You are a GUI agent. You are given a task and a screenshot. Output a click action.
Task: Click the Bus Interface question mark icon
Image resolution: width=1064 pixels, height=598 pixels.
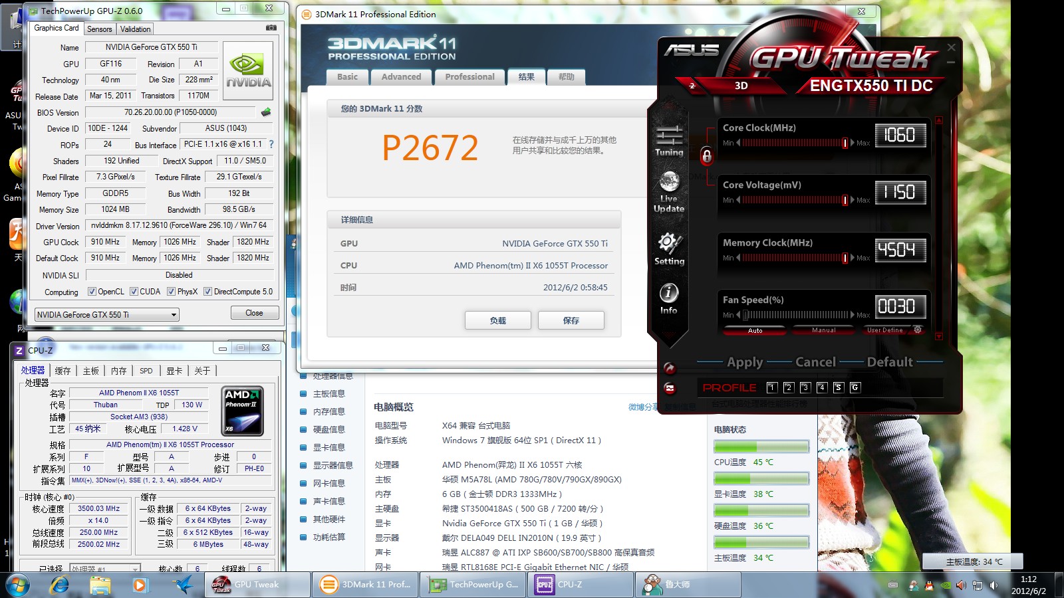tap(271, 144)
